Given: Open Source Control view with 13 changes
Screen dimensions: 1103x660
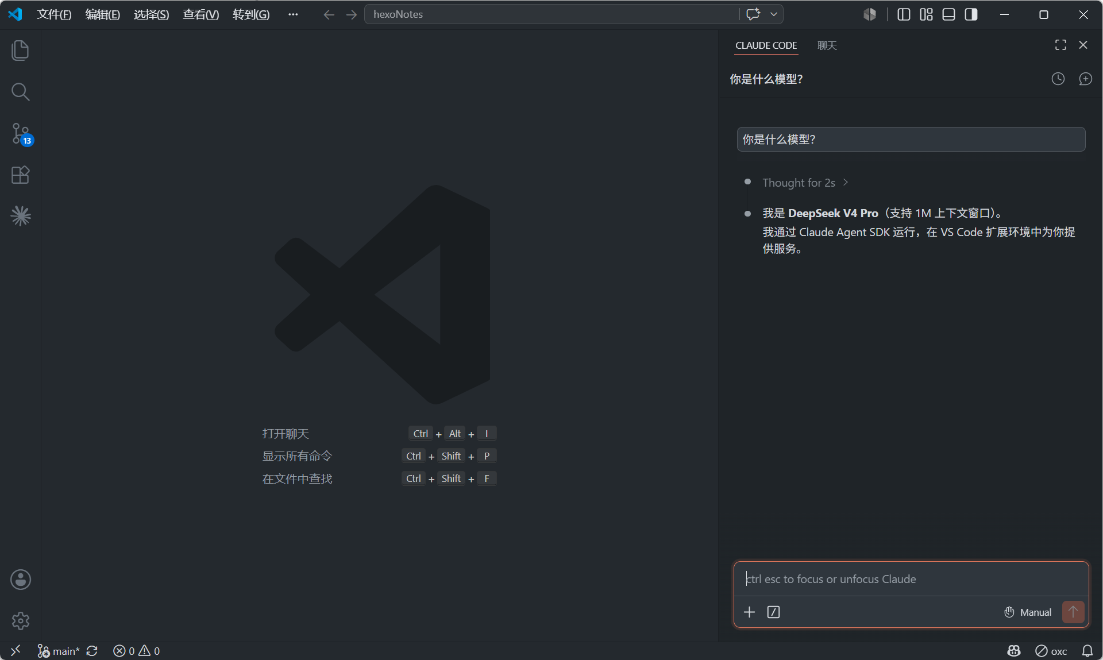Looking at the screenshot, I should pos(21,134).
